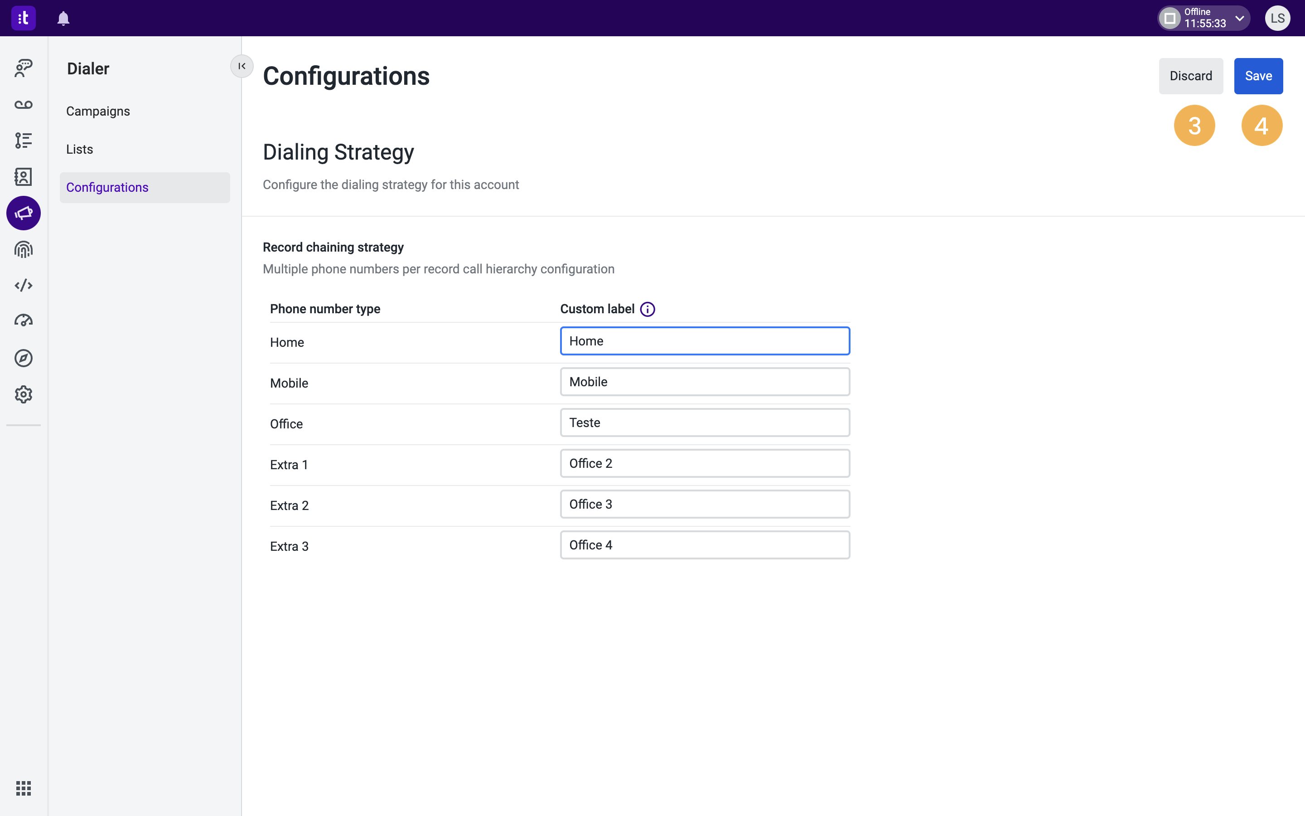Viewport: 1305px width, 816px height.
Task: Click the Record chaining strategy heading
Action: pos(333,247)
